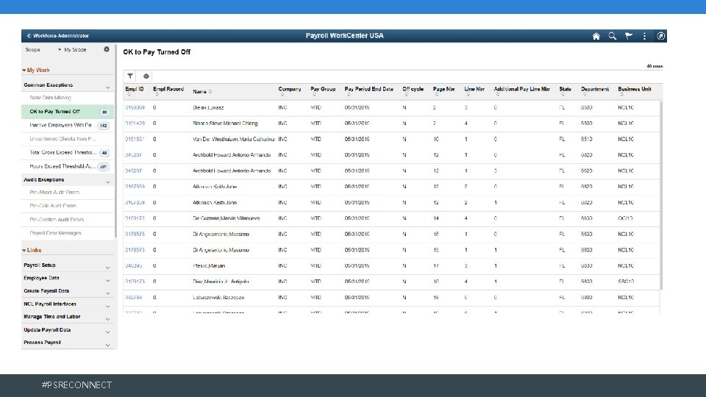Open the NavBar compass icon

tap(660, 36)
